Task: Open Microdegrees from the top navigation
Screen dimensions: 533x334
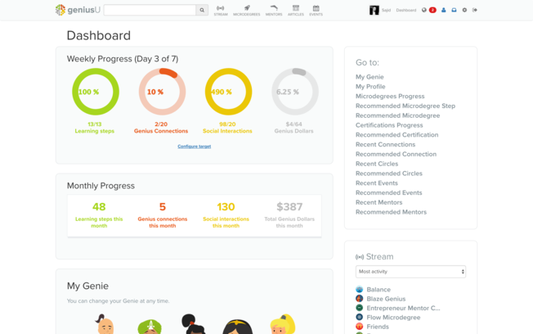Action: coord(246,11)
